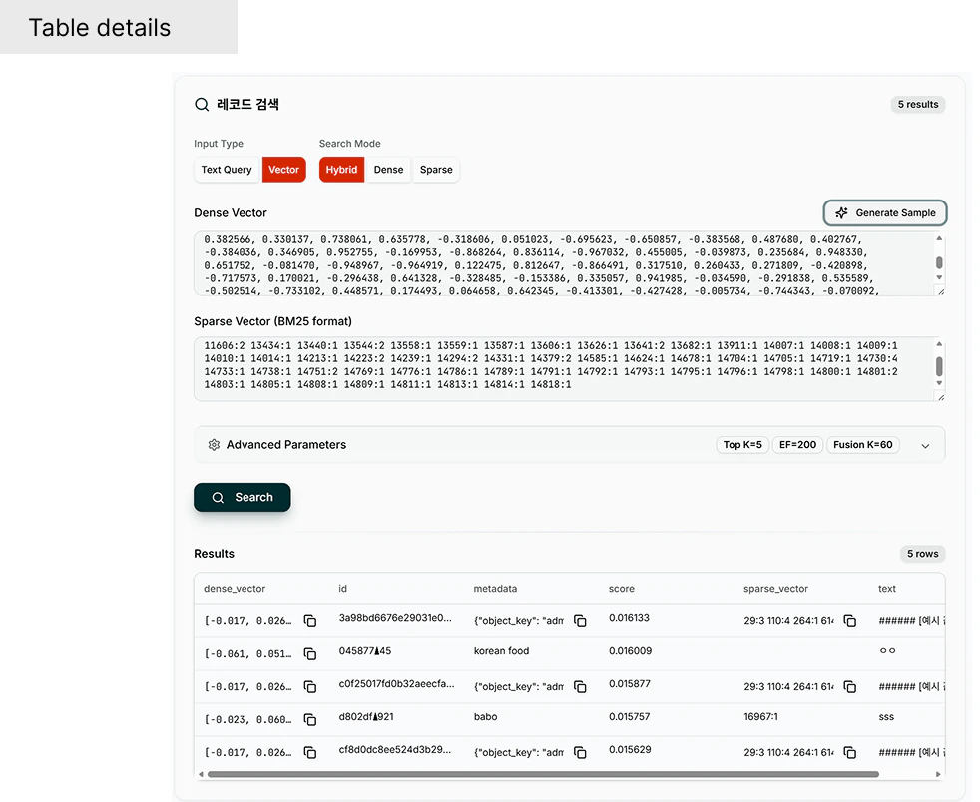Click the Dense Vector scrollbar up arrow

(x=939, y=238)
